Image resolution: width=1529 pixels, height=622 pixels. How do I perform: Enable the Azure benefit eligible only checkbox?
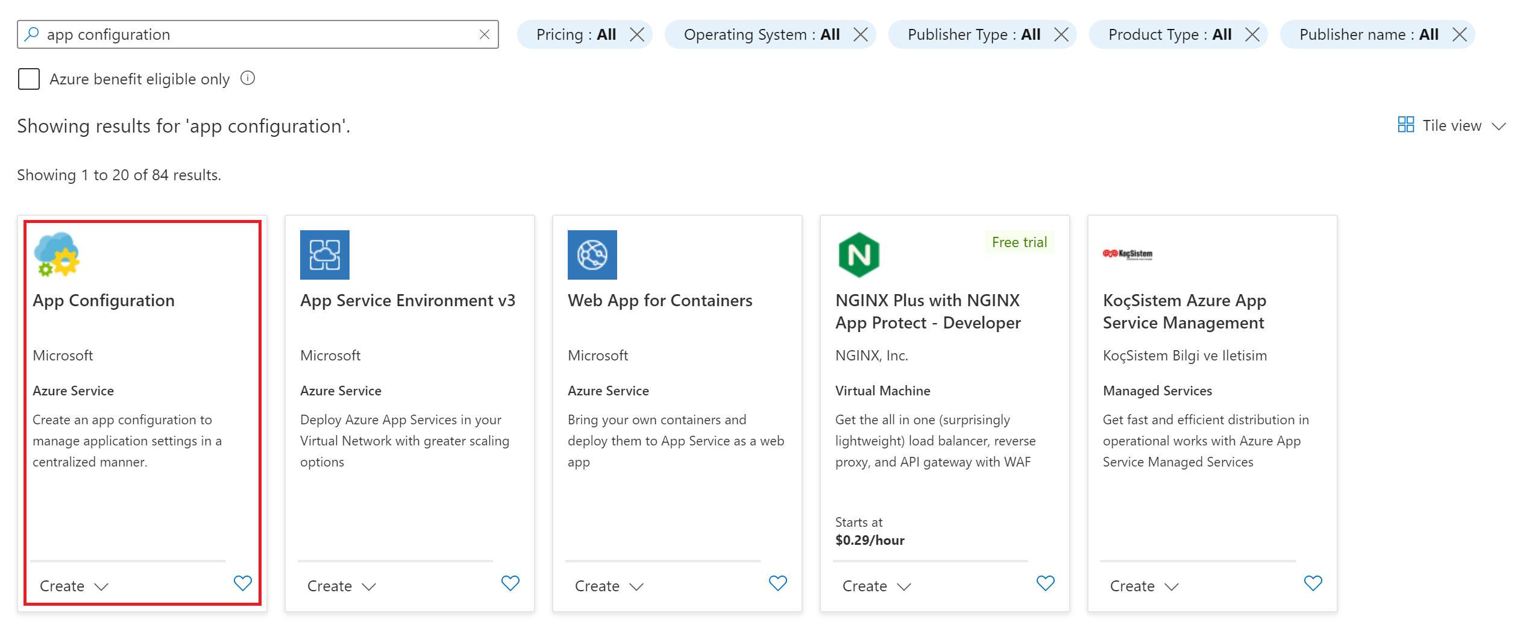[x=28, y=78]
